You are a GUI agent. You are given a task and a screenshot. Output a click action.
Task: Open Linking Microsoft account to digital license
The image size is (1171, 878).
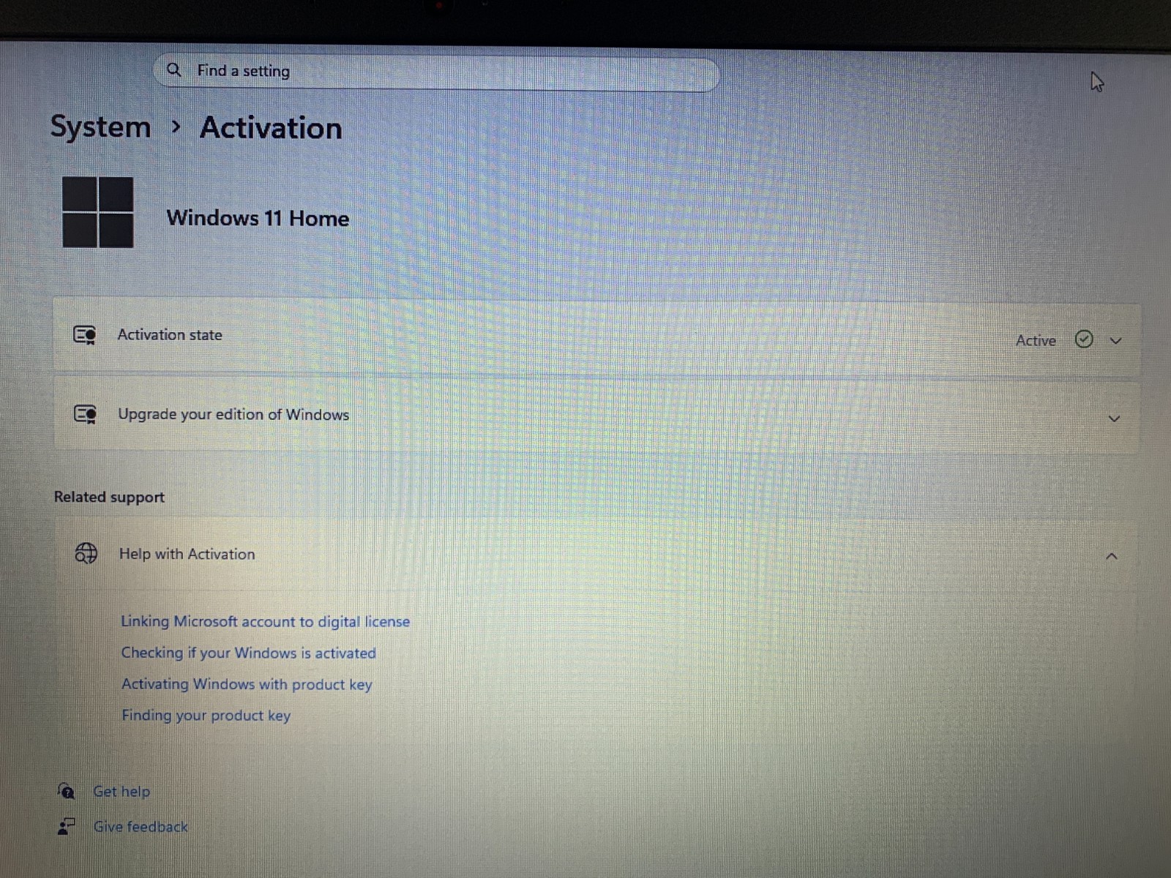(265, 621)
